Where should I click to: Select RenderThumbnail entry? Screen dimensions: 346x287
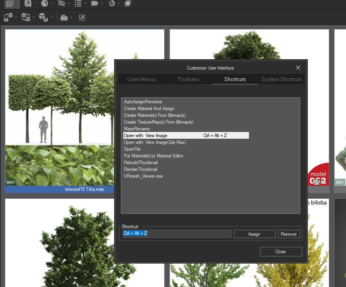coord(140,169)
